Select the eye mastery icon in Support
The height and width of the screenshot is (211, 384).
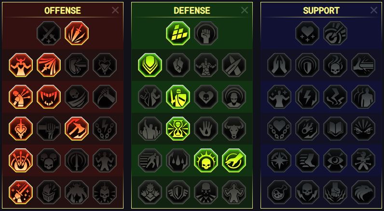point(335,160)
